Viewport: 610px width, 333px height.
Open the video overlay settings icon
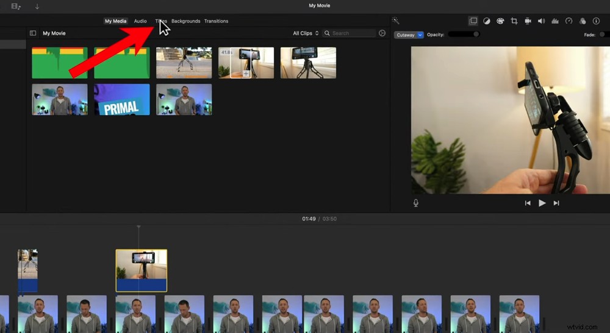[x=473, y=21]
